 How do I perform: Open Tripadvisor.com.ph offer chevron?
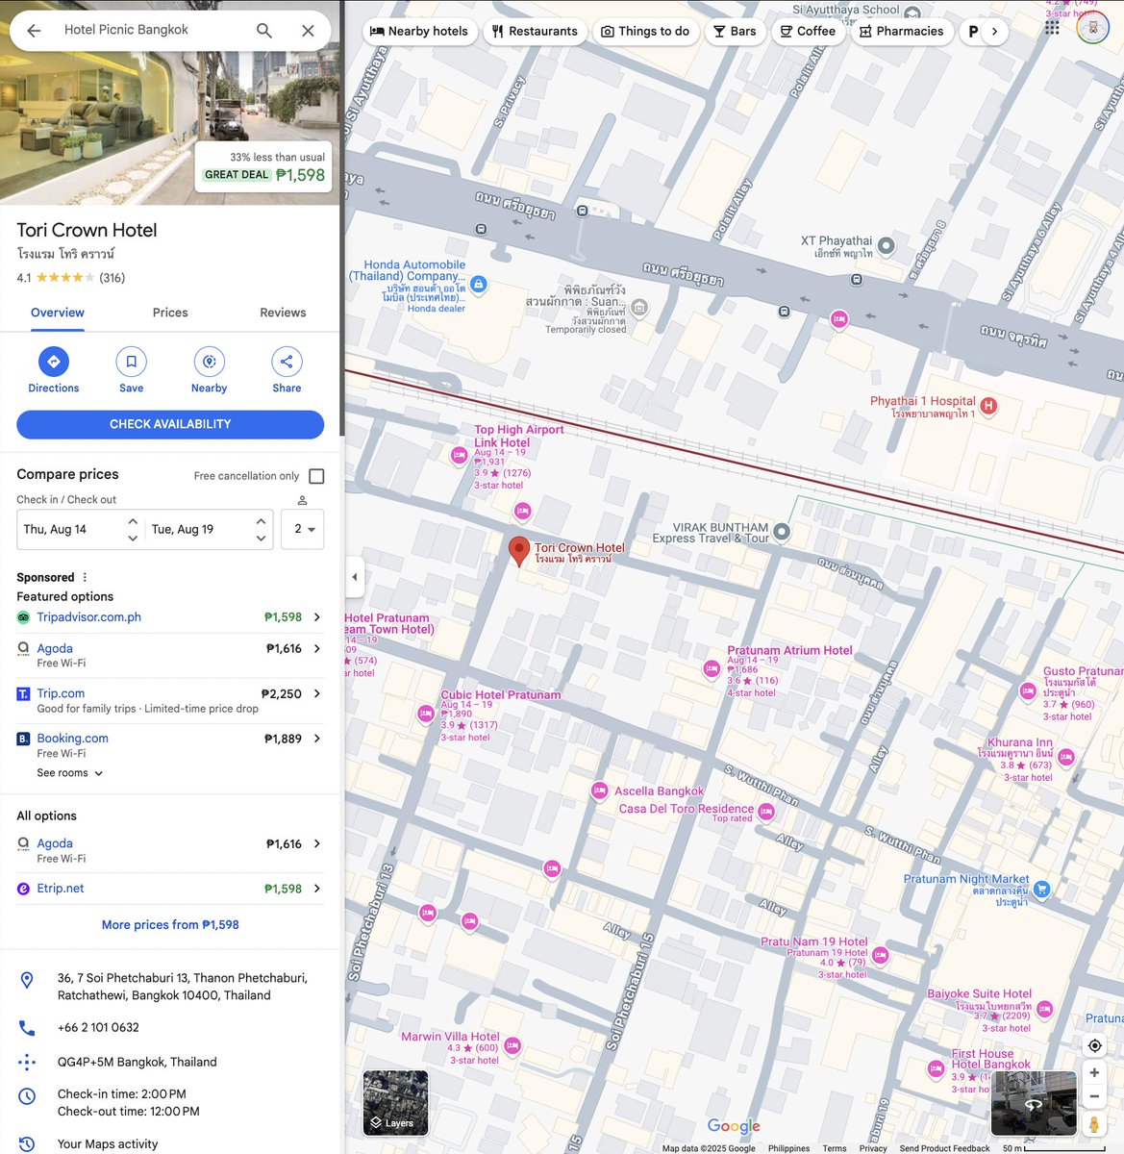coord(316,617)
